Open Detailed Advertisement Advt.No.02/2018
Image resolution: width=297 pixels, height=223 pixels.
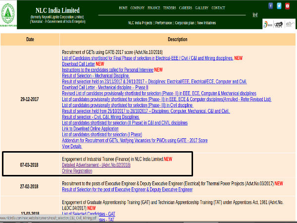[96, 165]
